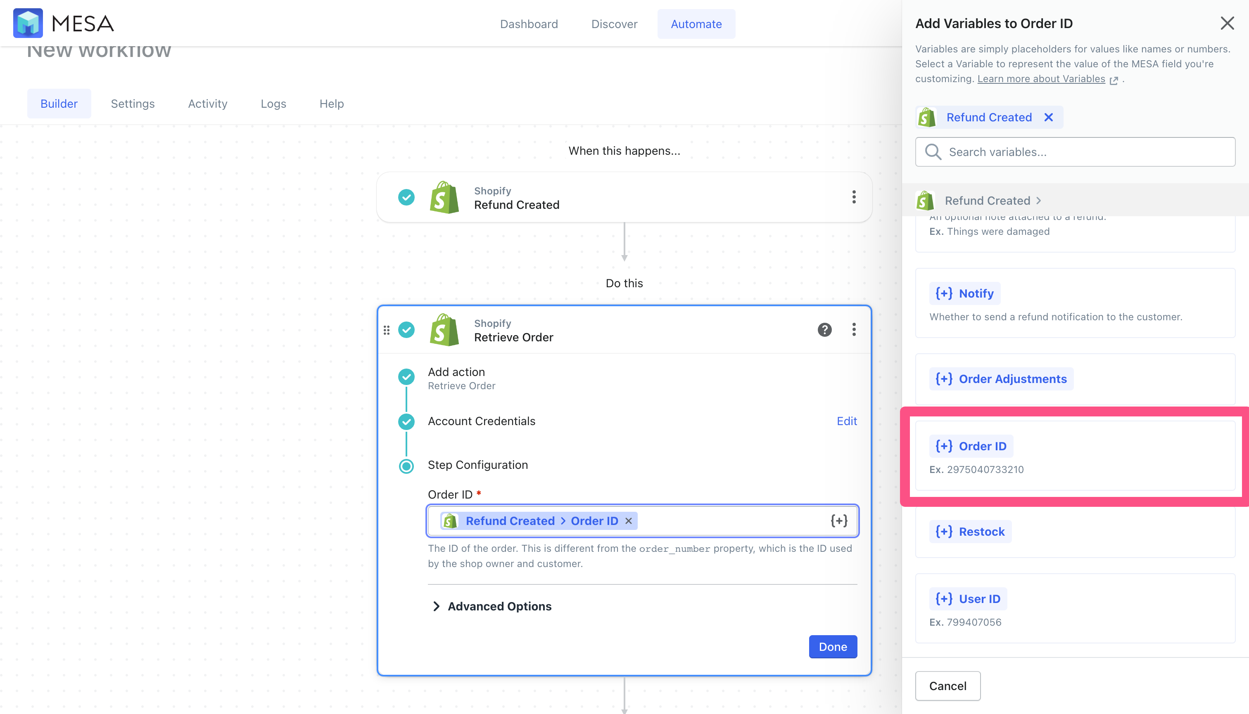The image size is (1249, 714).
Task: Open the Activity tab
Action: tap(208, 104)
